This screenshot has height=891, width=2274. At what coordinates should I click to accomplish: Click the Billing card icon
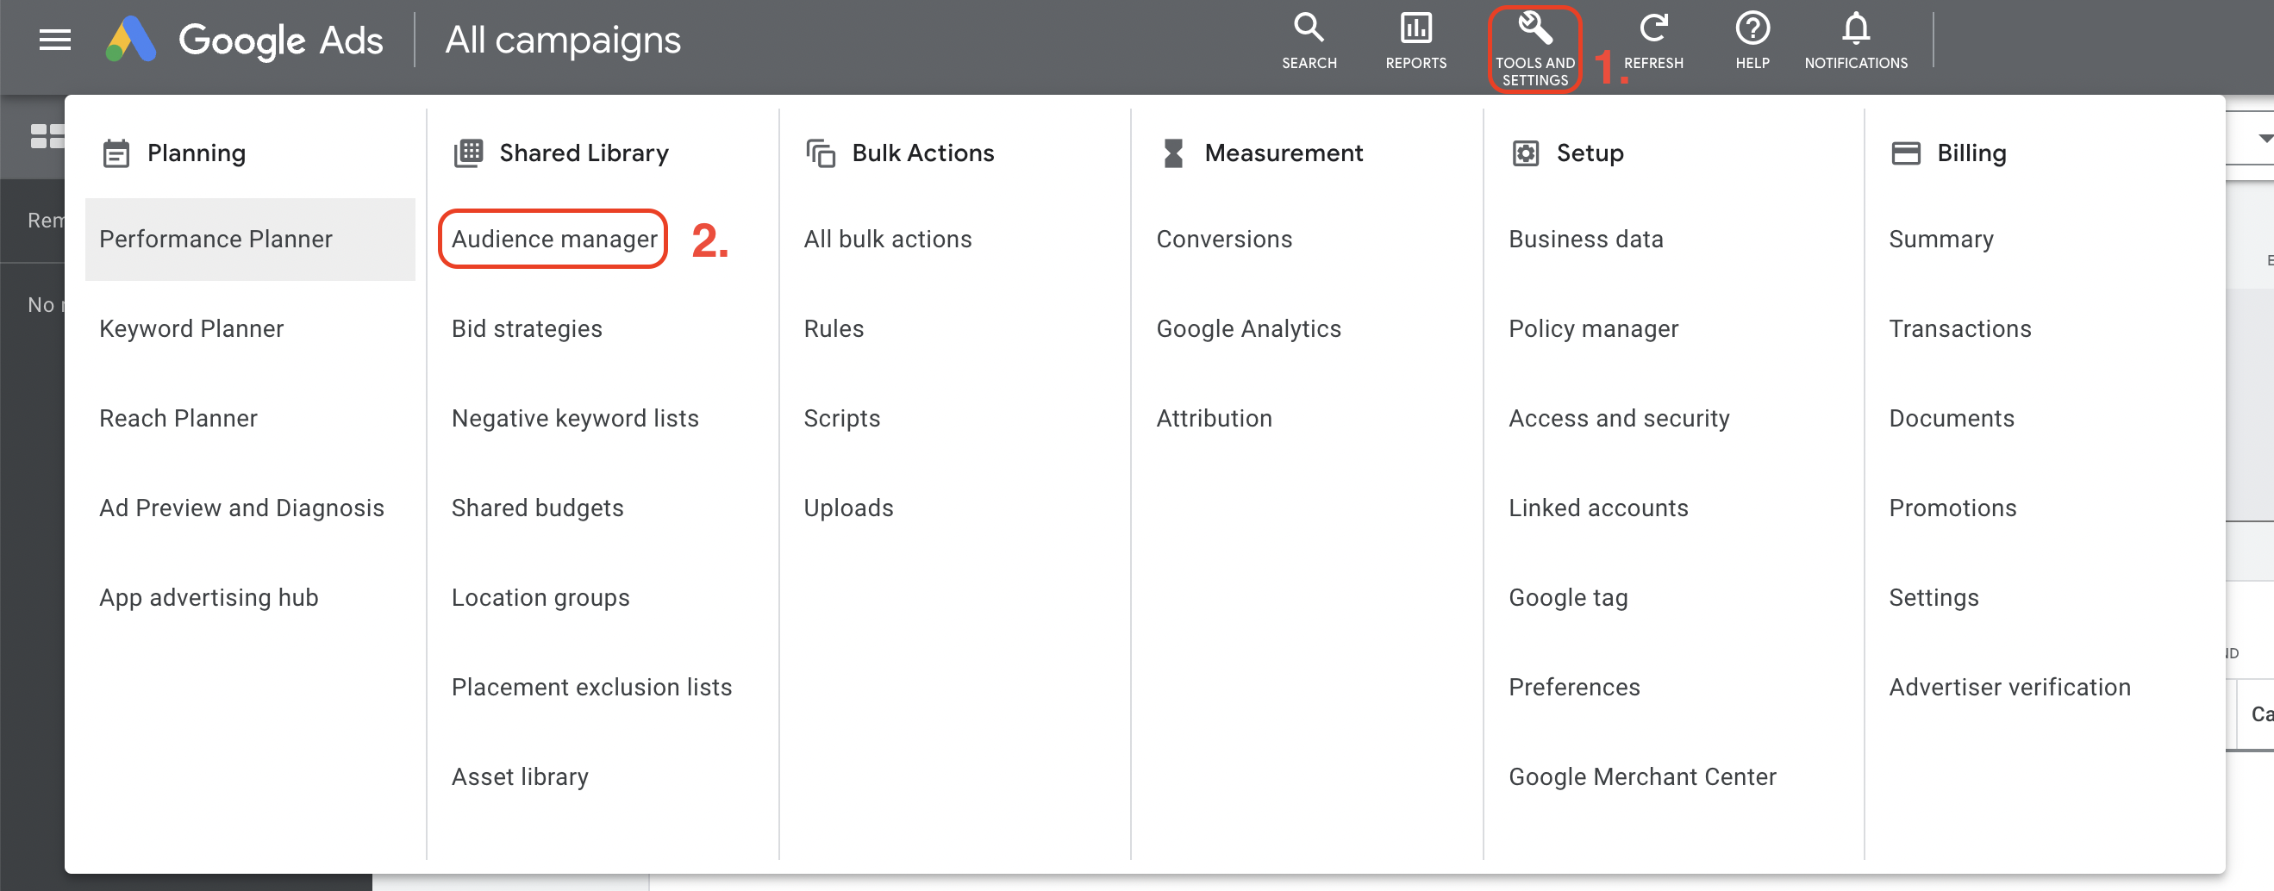(x=1905, y=153)
